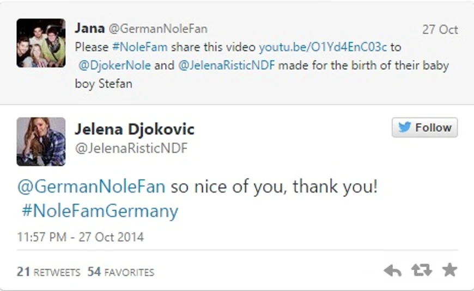The width and height of the screenshot is (474, 291).
Task: Open Jana's profile picture
Action: click(x=41, y=43)
